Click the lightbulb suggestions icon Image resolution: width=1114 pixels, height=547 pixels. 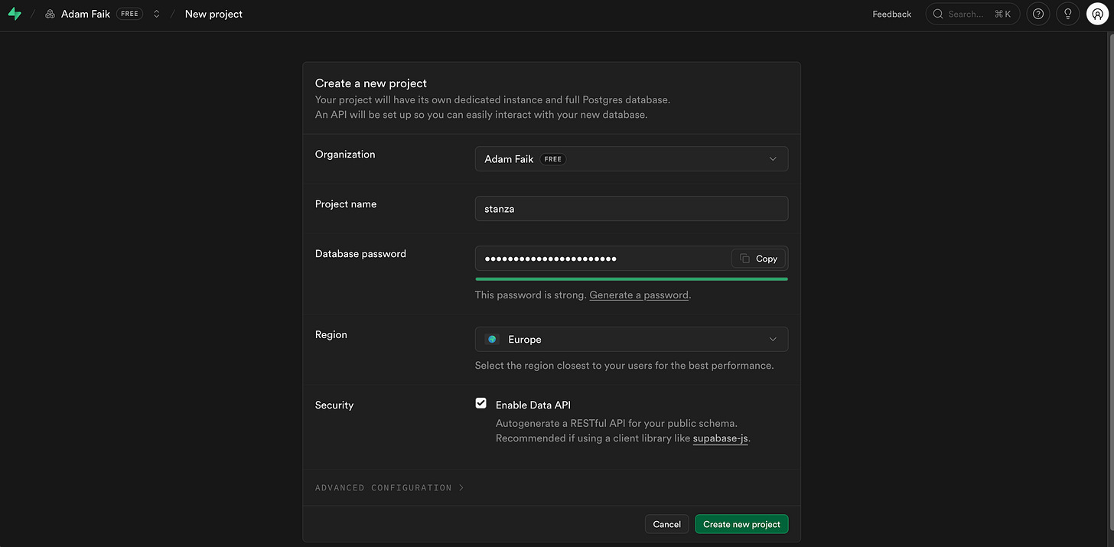coord(1067,13)
